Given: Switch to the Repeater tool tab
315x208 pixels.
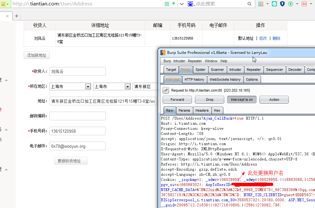Looking at the screenshot, I should point(254,70).
